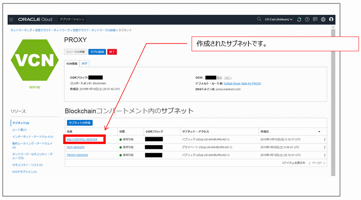Viewport: 361px width, 200px height.
Task: Open the user profile icon
Action: click(331, 19)
